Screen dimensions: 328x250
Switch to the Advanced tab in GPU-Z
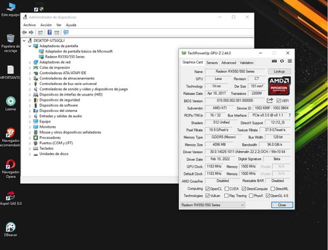coord(228,63)
